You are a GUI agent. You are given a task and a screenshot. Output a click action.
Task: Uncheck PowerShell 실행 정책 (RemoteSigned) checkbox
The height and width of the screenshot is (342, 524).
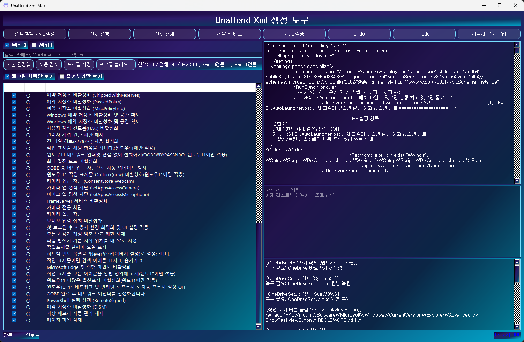pyautogui.click(x=14, y=300)
